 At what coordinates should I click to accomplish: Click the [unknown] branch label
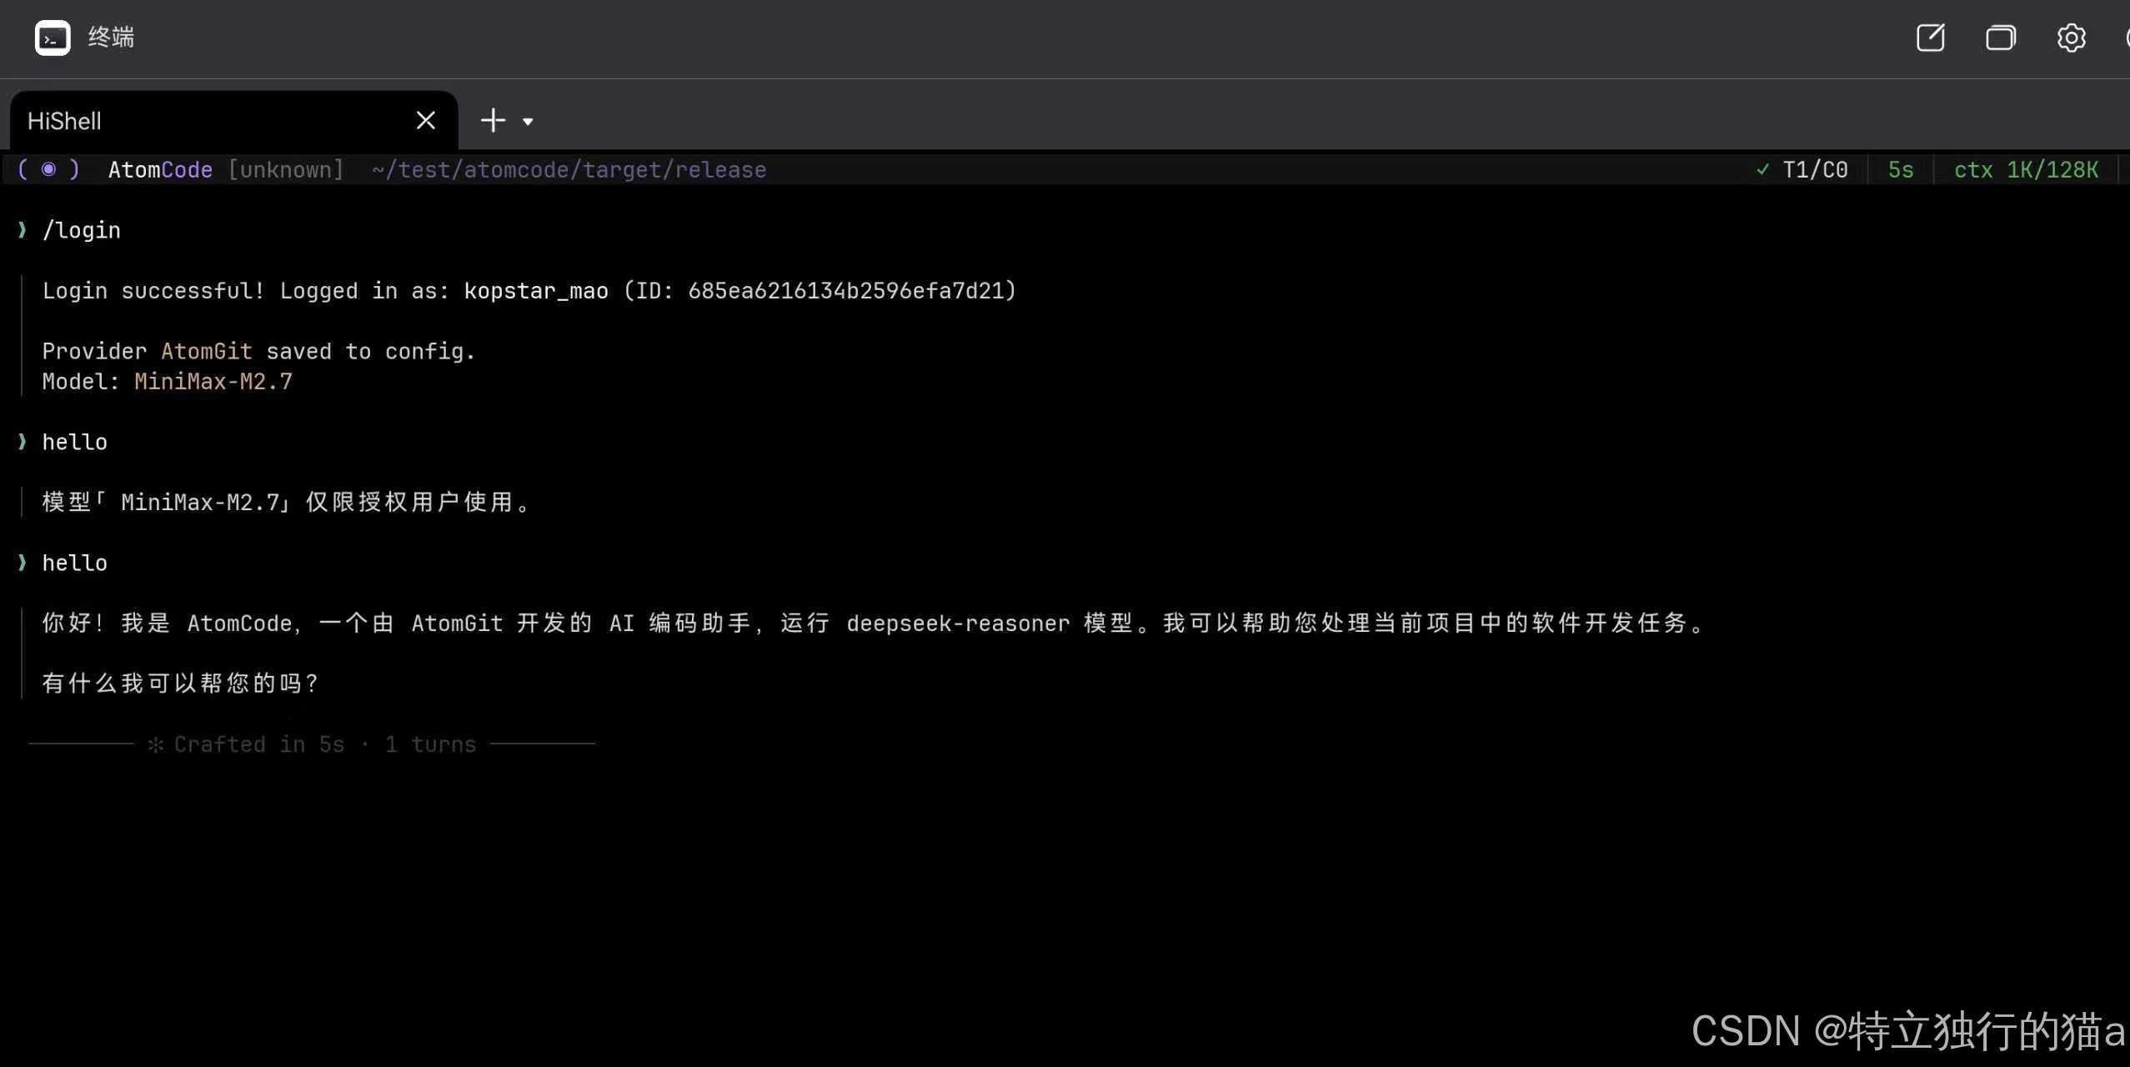285,170
